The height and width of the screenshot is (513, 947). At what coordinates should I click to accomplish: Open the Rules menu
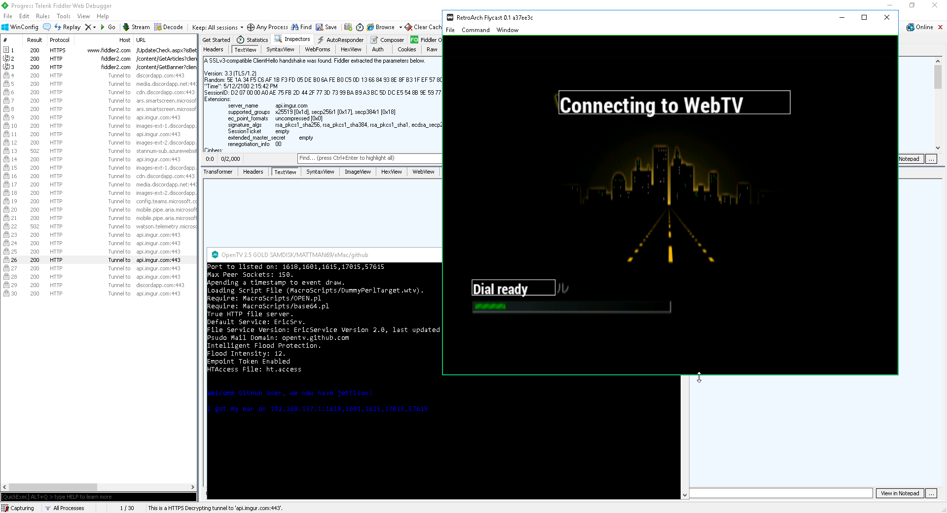pos(42,16)
